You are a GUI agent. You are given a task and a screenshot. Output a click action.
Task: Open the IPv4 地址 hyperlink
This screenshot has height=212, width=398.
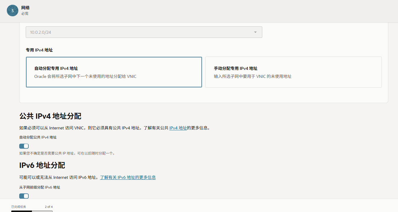point(178,128)
